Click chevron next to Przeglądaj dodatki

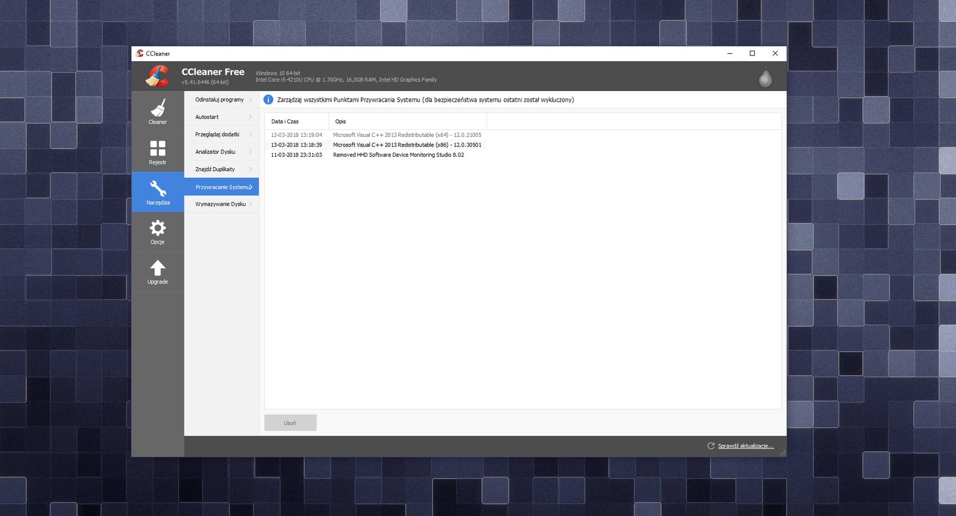pyautogui.click(x=250, y=134)
